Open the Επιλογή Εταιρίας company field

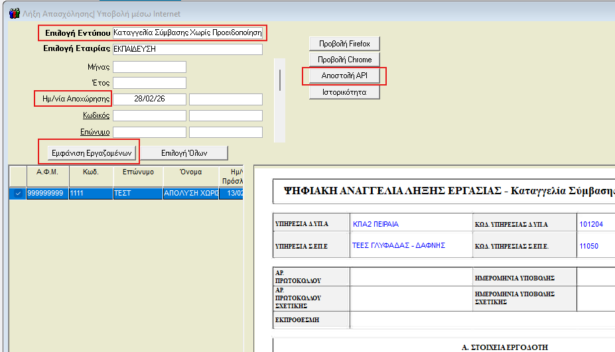tap(188, 49)
